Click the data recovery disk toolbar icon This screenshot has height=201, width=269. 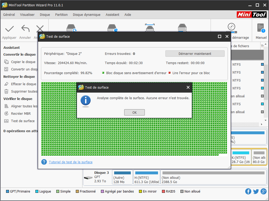tap(71, 28)
